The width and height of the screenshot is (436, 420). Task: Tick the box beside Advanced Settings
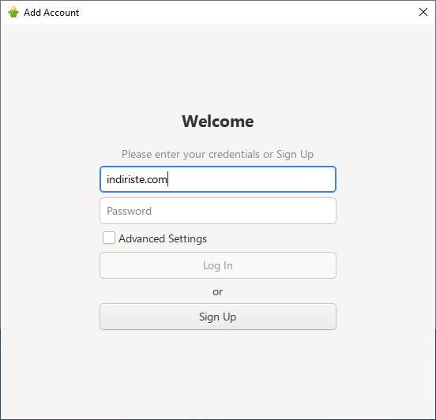tap(109, 238)
